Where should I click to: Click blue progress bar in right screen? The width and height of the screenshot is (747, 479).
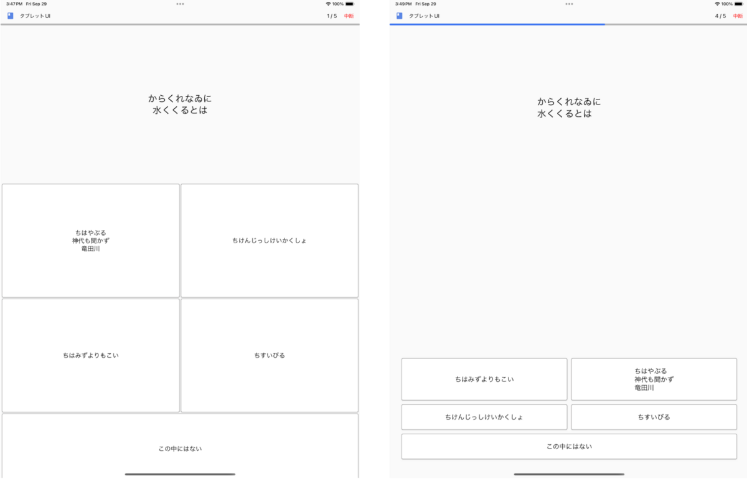(497, 24)
